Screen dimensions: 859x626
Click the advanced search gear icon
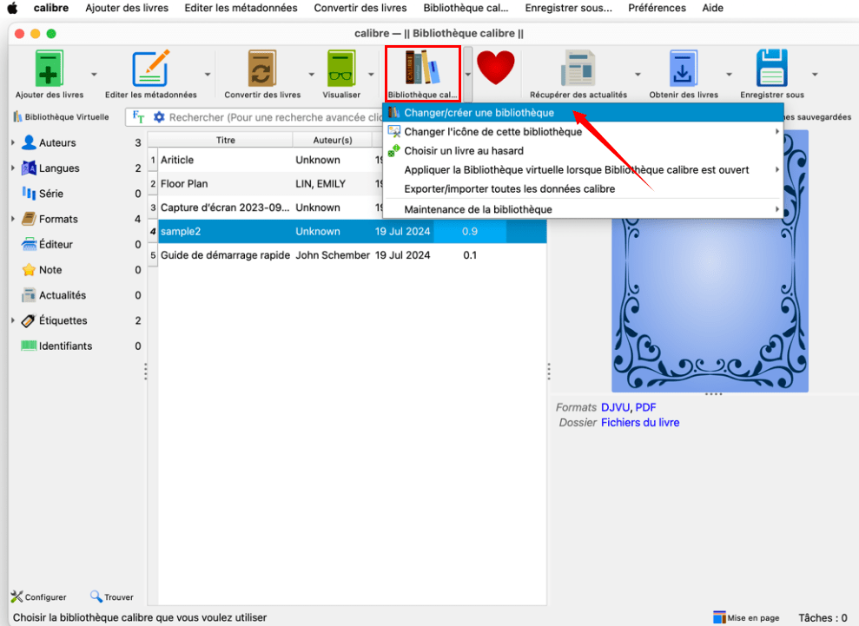(x=159, y=117)
